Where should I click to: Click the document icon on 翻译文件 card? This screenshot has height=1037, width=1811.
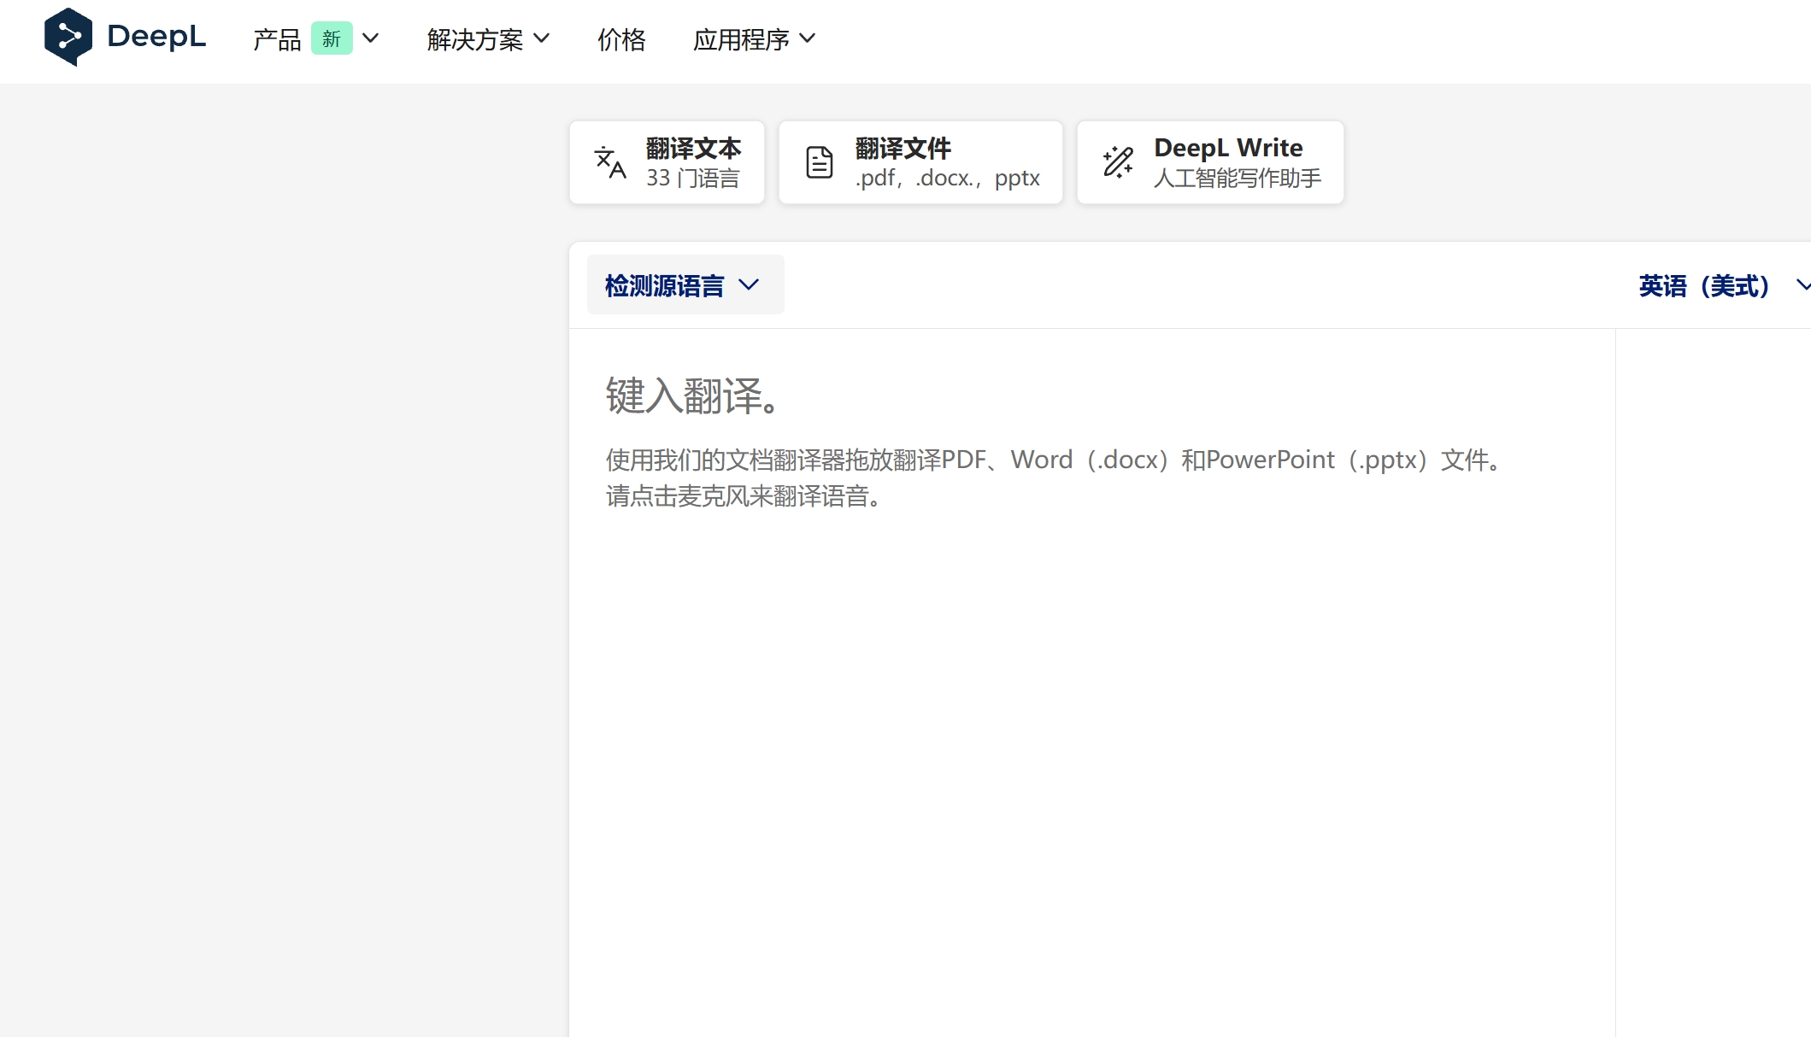coord(819,161)
